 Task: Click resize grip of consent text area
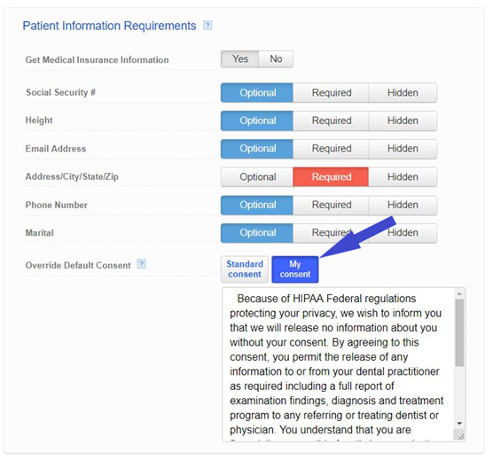pos(460,435)
